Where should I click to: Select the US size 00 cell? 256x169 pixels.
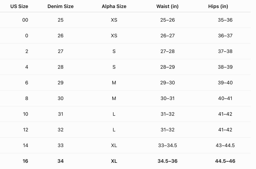click(25, 20)
